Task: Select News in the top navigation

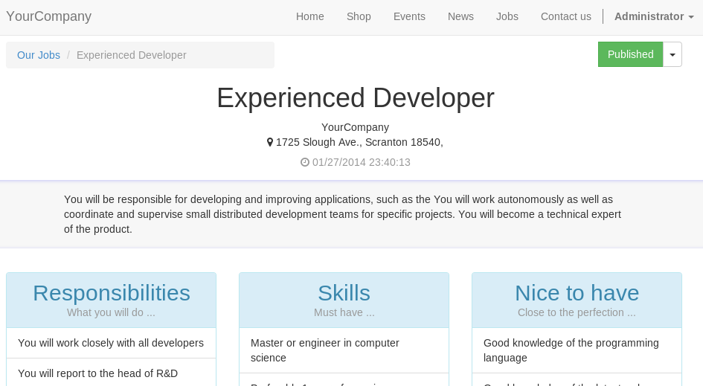Action: click(460, 16)
